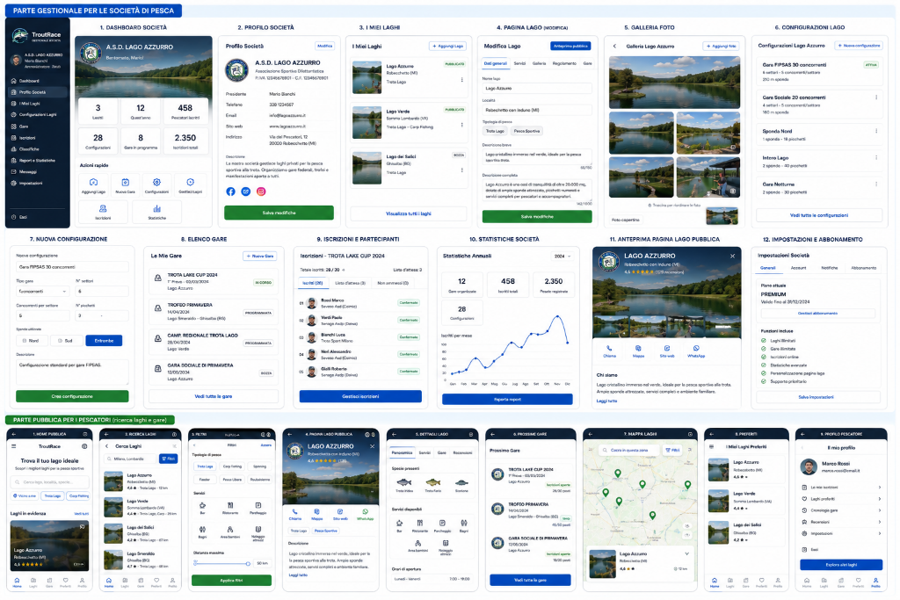The image size is (900, 600).
Task: Switch to the Regolamento tab in Modifica Lago
Action: 564,63
